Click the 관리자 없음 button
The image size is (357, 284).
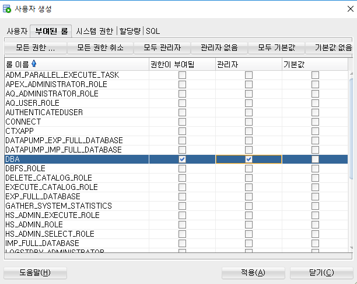[x=219, y=48]
